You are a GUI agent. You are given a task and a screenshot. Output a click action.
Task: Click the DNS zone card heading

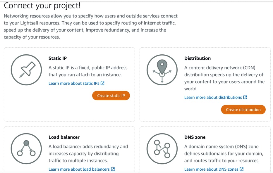[195, 137]
